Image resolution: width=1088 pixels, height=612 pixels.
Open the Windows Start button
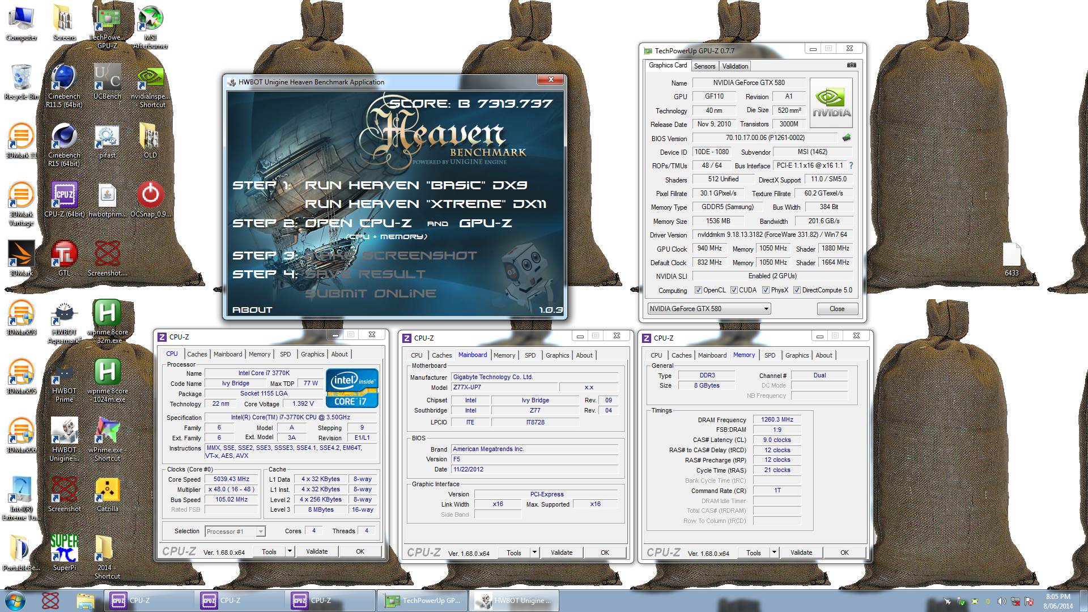[15, 601]
